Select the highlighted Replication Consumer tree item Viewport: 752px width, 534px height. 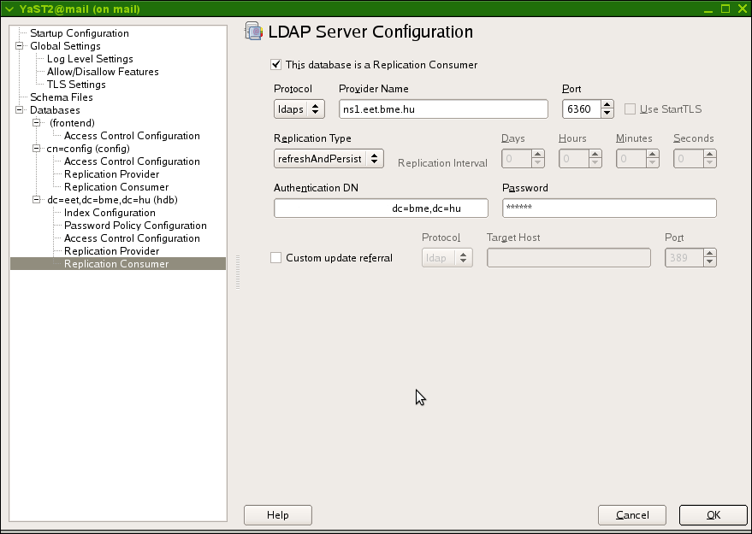click(118, 264)
